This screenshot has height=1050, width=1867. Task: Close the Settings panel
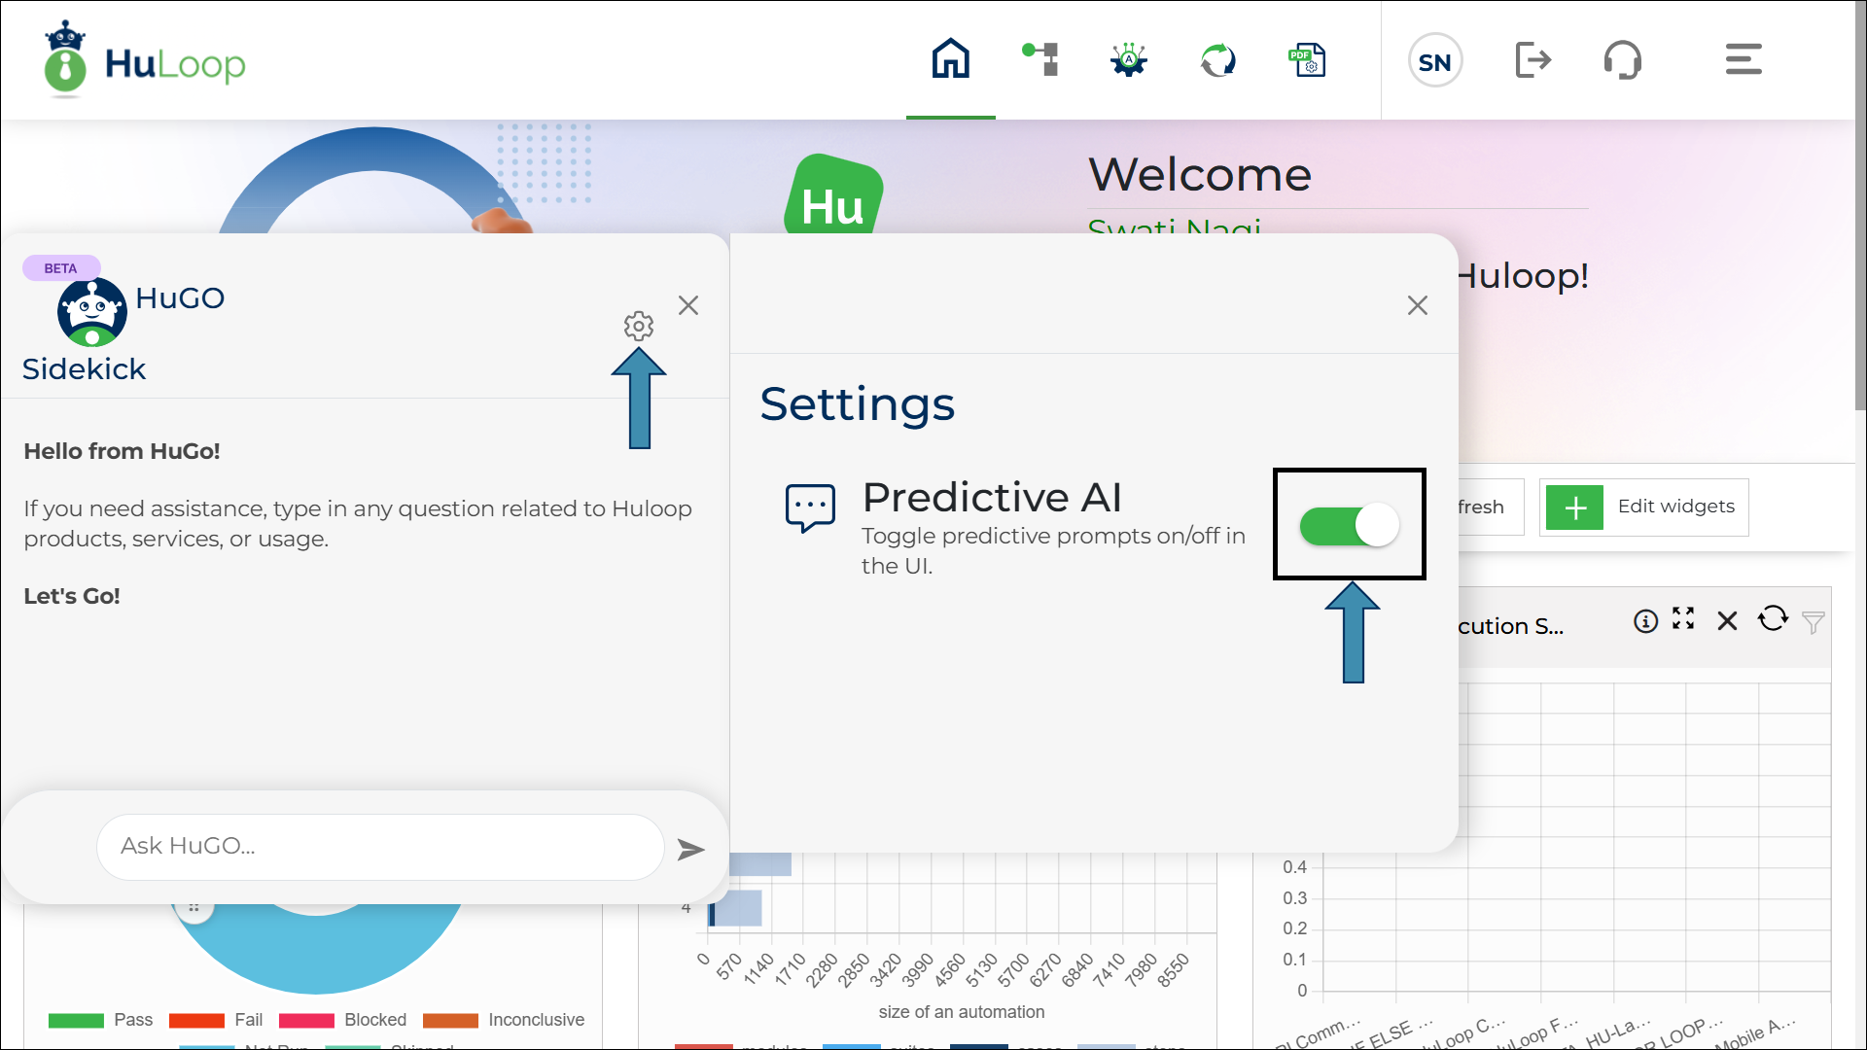click(1418, 305)
